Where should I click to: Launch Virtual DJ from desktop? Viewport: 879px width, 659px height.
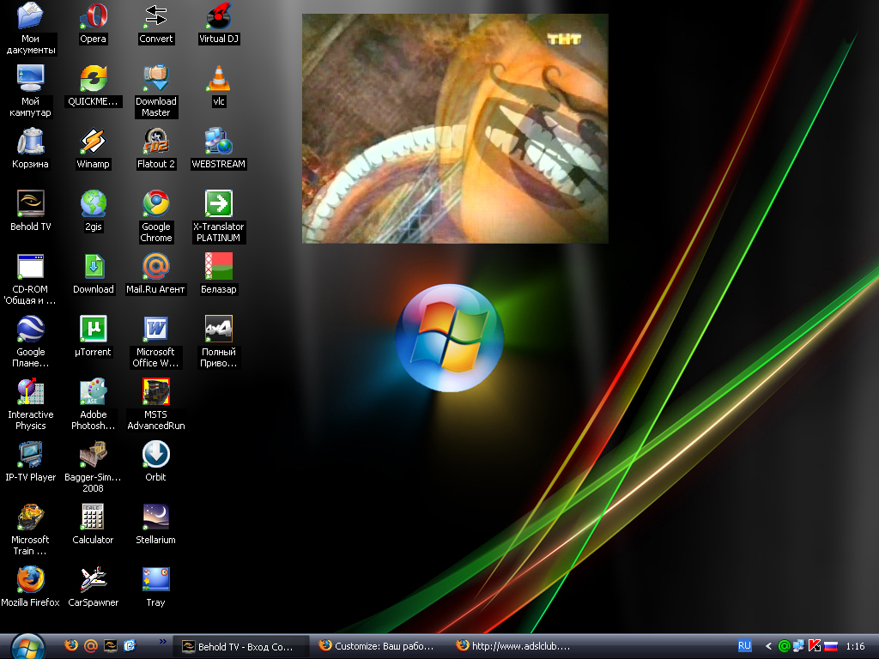(219, 15)
